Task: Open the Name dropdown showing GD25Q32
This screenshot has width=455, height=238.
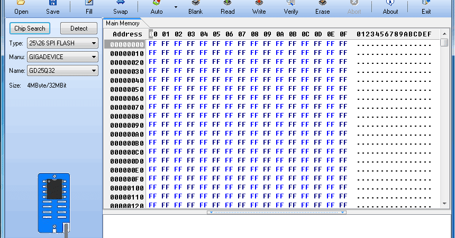Action: [x=62, y=71]
